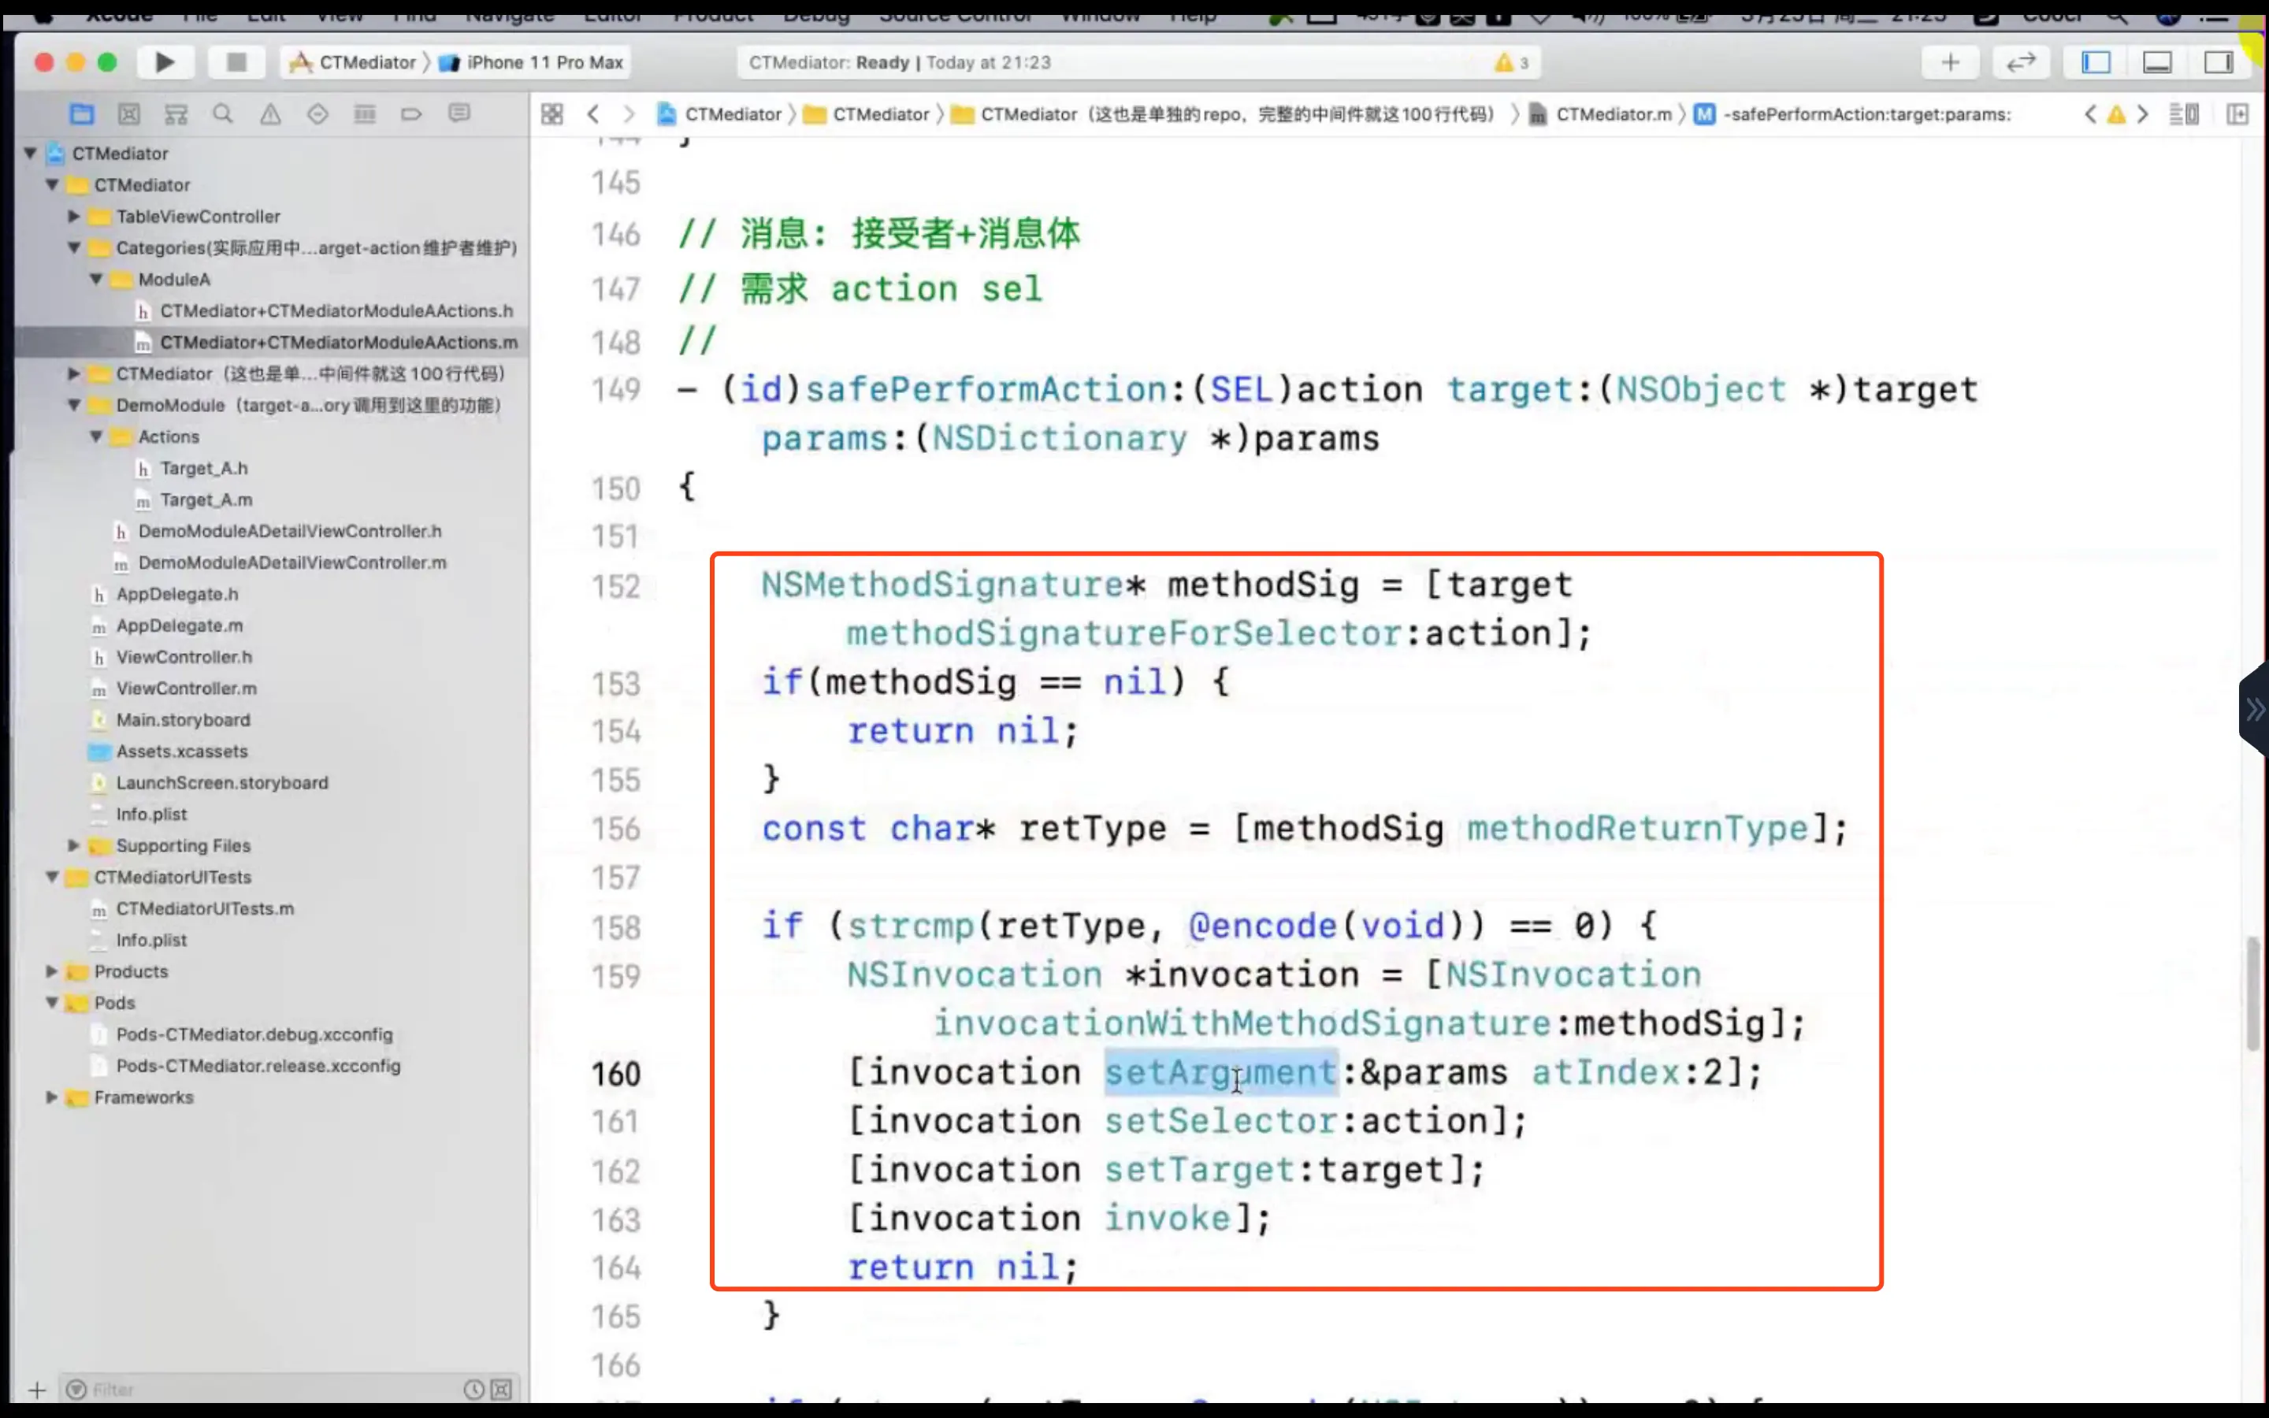Open the Breakpoint navigator icon

click(410, 114)
